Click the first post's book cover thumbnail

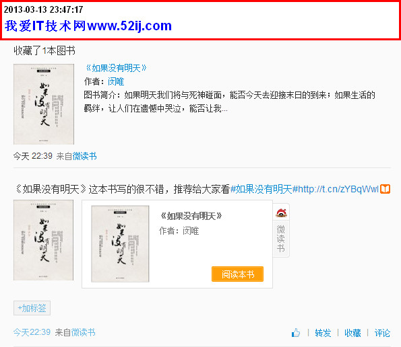tap(44, 104)
